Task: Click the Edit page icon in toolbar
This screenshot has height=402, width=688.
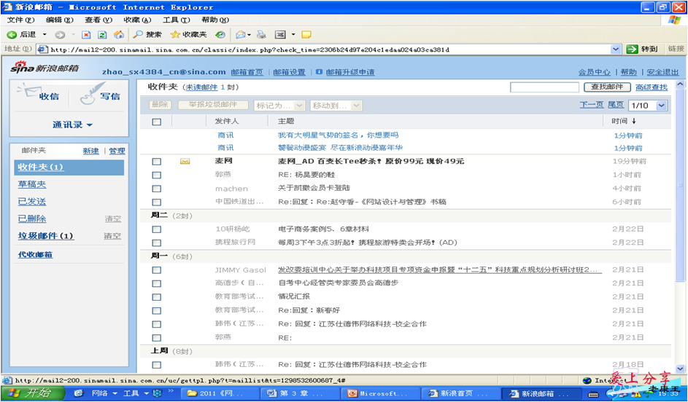Action: pyautogui.click(x=280, y=35)
